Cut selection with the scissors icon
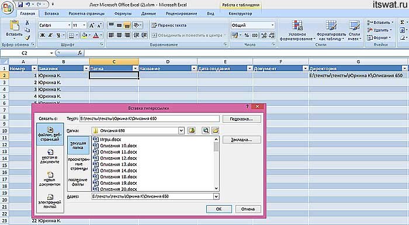409x225 pixels. tap(27, 23)
